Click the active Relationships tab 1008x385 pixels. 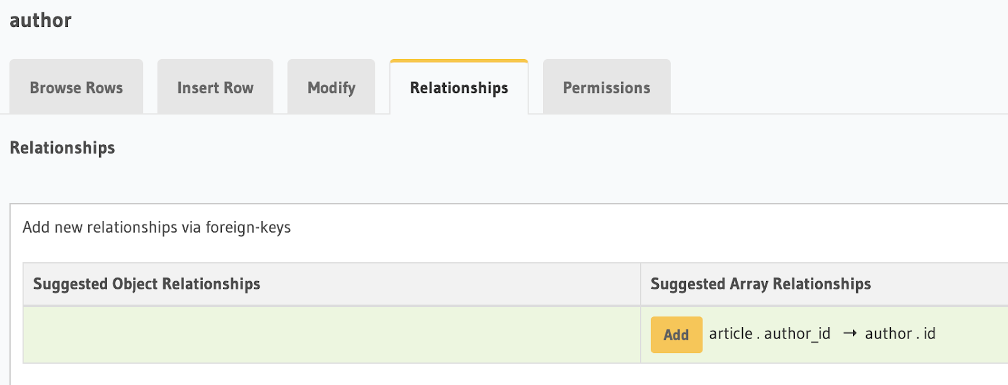coord(459,87)
